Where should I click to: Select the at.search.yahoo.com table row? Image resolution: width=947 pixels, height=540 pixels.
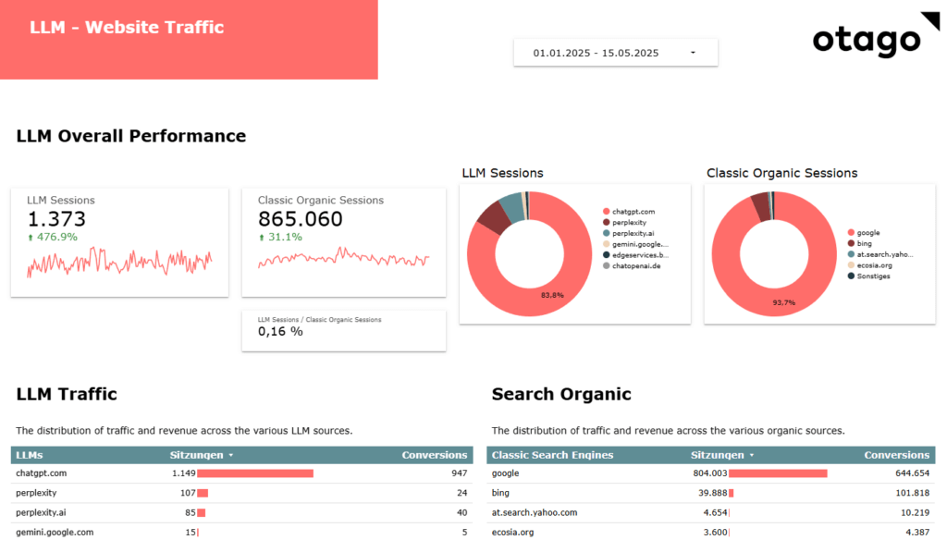pyautogui.click(x=711, y=513)
